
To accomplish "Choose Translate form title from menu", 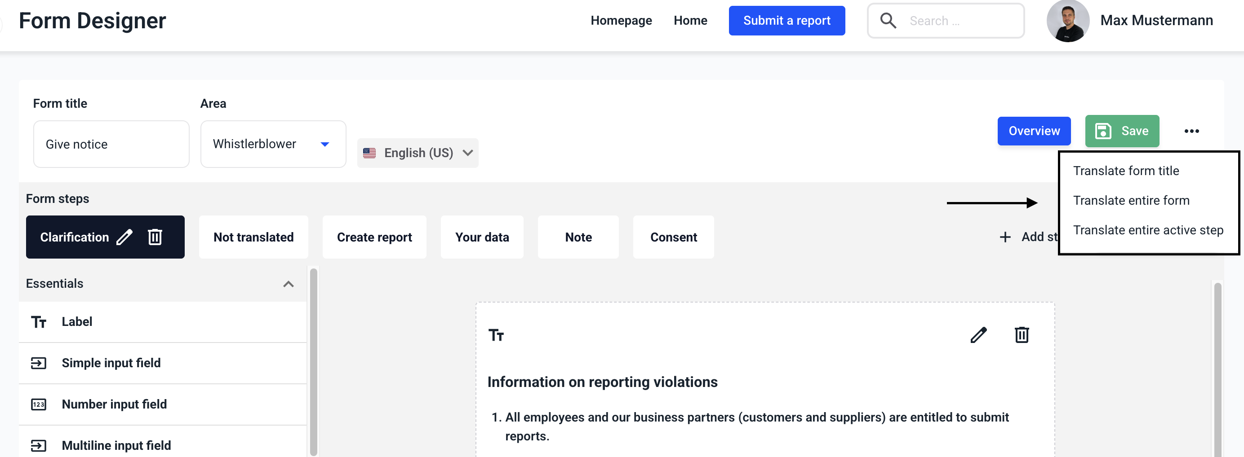I will 1126,171.
